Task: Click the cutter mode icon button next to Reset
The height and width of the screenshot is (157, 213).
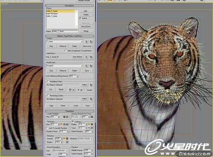Action: point(72,89)
